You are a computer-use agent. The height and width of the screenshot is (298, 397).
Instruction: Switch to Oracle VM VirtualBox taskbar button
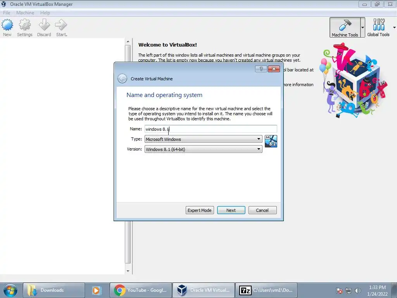click(x=204, y=290)
